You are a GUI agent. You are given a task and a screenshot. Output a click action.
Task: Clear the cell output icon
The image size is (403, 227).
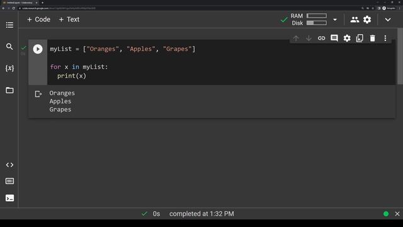38,94
